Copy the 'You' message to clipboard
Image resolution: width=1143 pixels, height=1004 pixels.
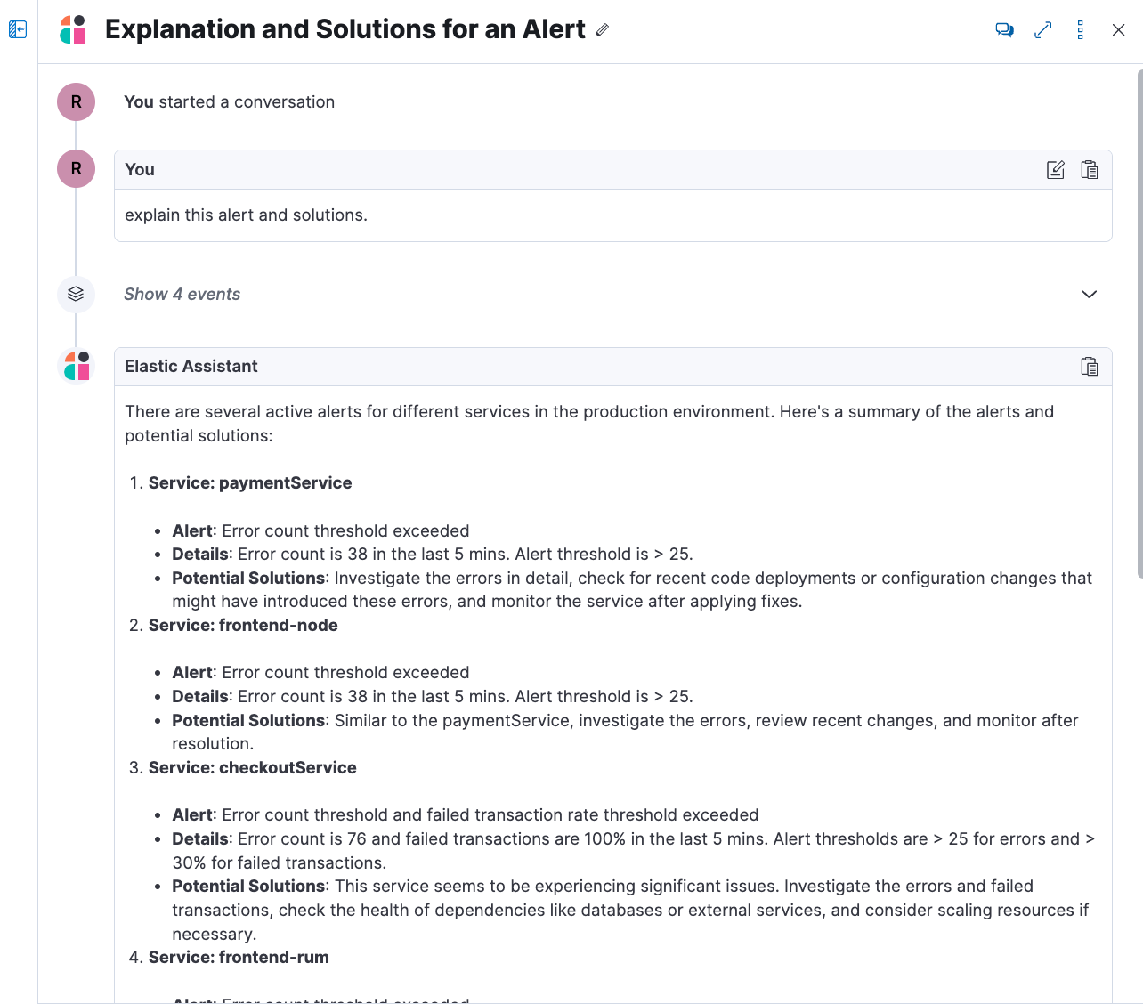pos(1089,170)
